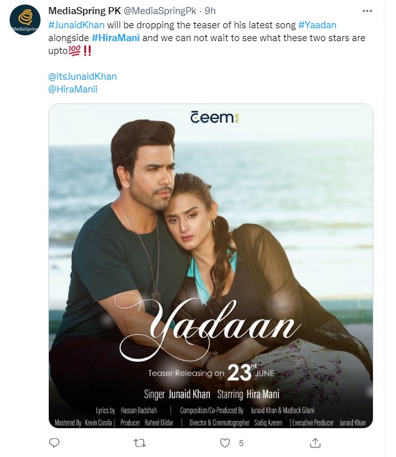
Task: Open the #JunaidKhan hashtag
Action: [76, 25]
